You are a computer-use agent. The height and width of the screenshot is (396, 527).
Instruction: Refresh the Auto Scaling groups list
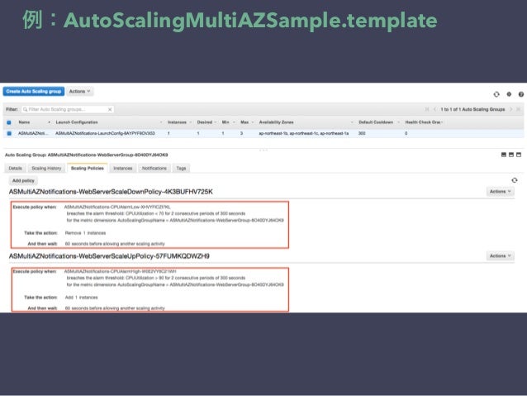[x=496, y=94]
